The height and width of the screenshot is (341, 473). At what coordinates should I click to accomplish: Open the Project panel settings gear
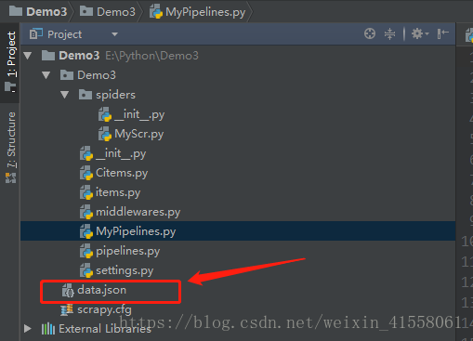(x=420, y=33)
